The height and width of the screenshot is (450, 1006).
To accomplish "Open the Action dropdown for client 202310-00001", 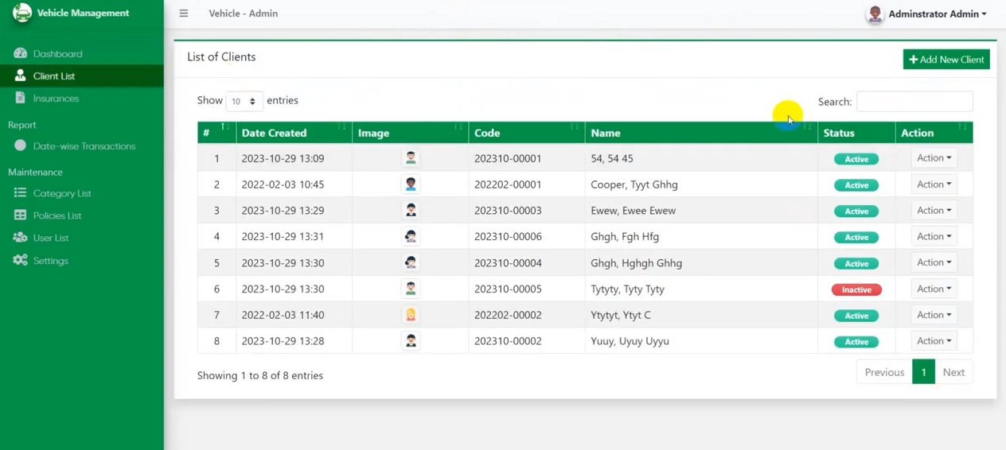I will point(934,158).
